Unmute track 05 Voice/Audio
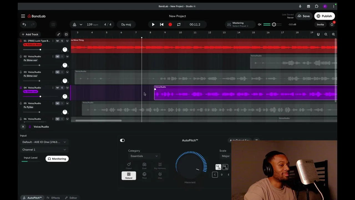The width and height of the screenshot is (355, 200). 57,103
